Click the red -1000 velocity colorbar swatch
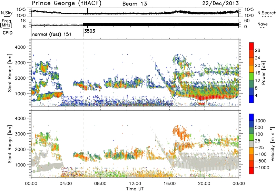276x191 pixels. [x=252, y=171]
